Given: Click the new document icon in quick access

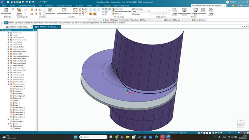Looking at the screenshot, I should click(x=8, y=2).
